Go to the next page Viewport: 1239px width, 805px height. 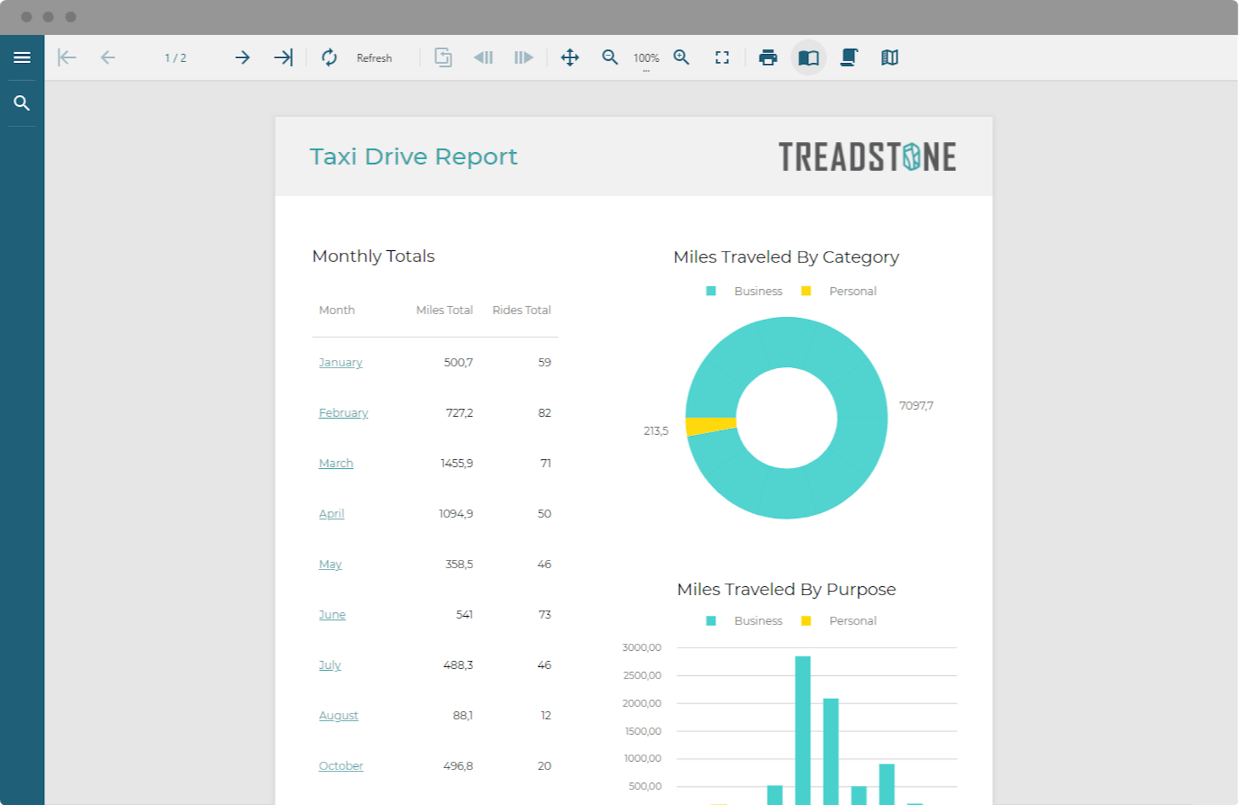tap(242, 57)
